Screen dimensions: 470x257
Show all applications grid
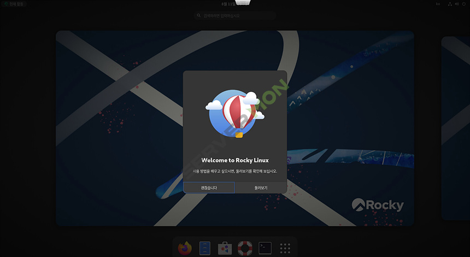coord(285,248)
